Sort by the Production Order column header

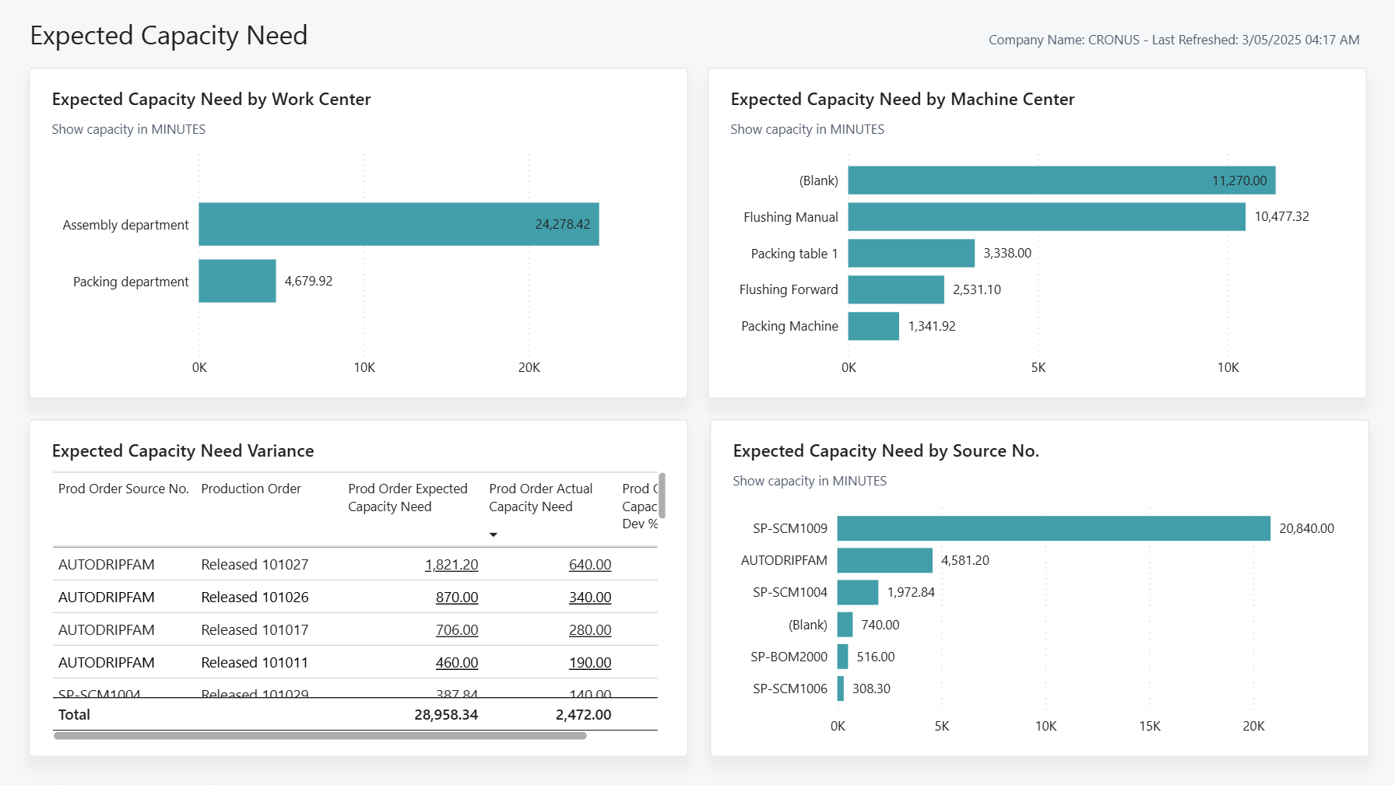pos(251,489)
